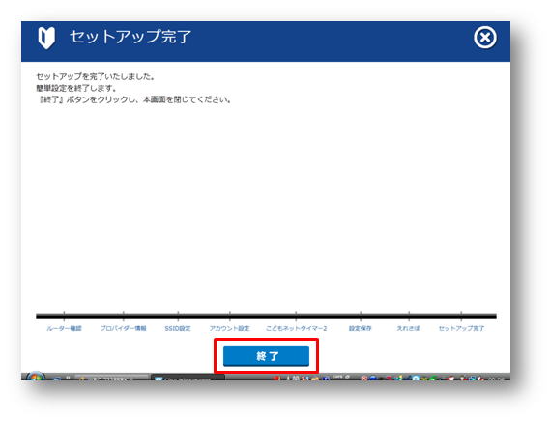
Task: Click the progress marker above ルーター確認
Action: [64, 315]
